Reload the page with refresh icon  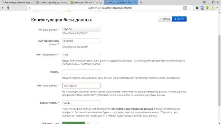point(30,8)
